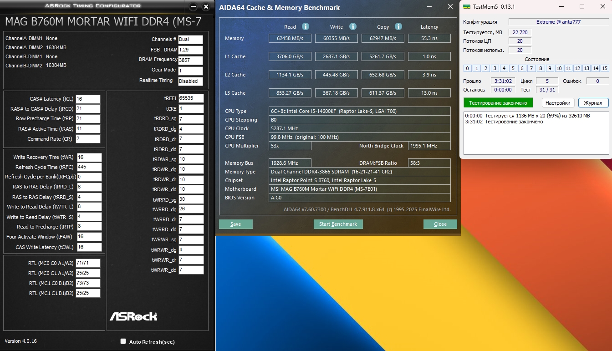Click the Copy info icon in AIDA64
The height and width of the screenshot is (351, 612).
coord(398,26)
